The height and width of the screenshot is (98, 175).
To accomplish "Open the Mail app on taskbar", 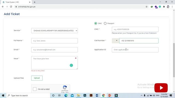I will click(x=72, y=96).
